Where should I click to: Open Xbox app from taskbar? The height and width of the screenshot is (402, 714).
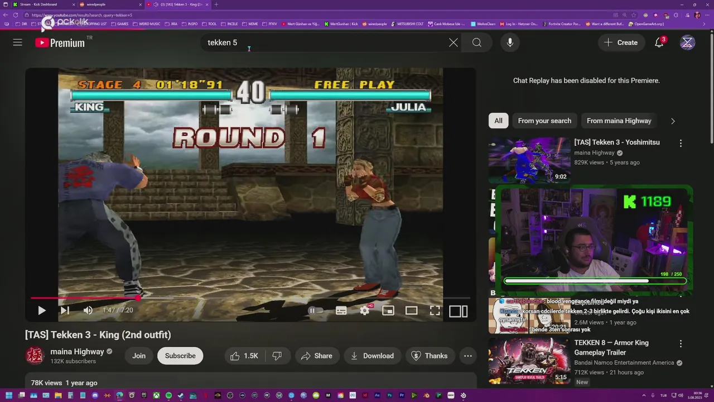click(156, 395)
